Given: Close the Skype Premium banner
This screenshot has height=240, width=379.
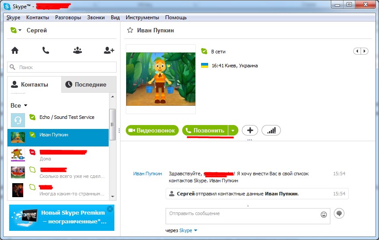Looking at the screenshot, I should (x=110, y=209).
